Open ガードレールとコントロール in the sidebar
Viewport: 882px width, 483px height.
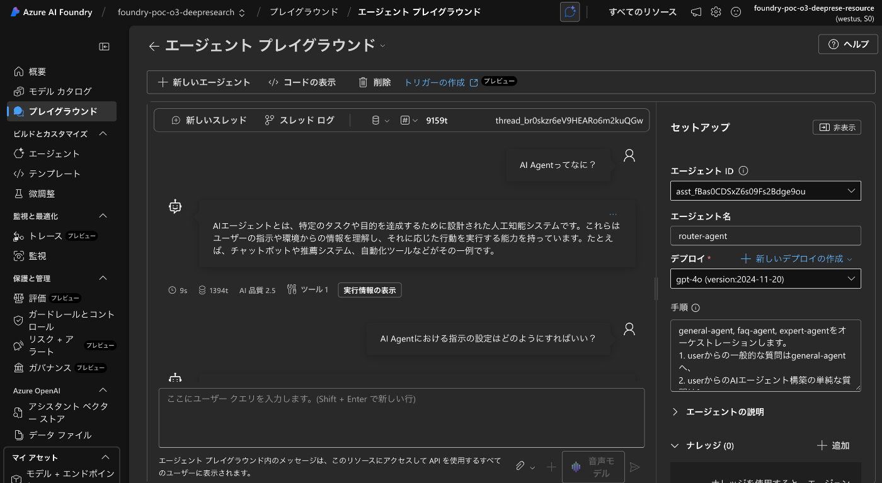(x=65, y=320)
